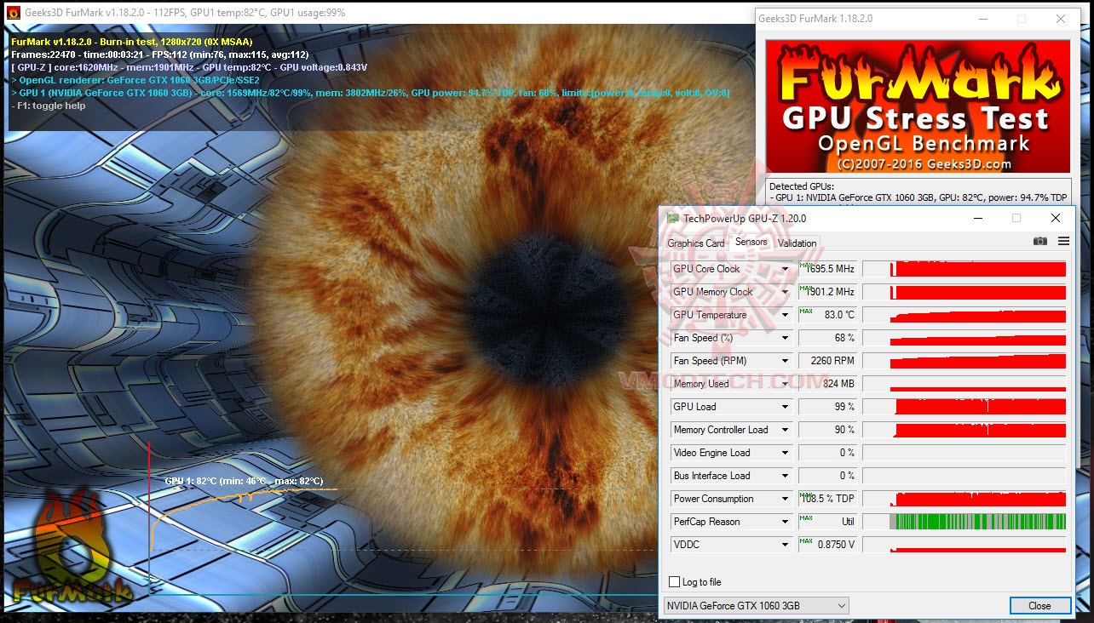Click the GPU Temperature history graph
The width and height of the screenshot is (1094, 623).
point(964,315)
